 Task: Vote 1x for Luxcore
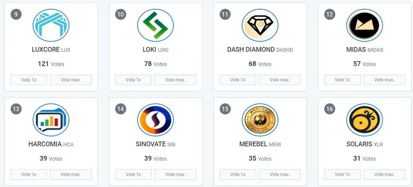(29, 80)
